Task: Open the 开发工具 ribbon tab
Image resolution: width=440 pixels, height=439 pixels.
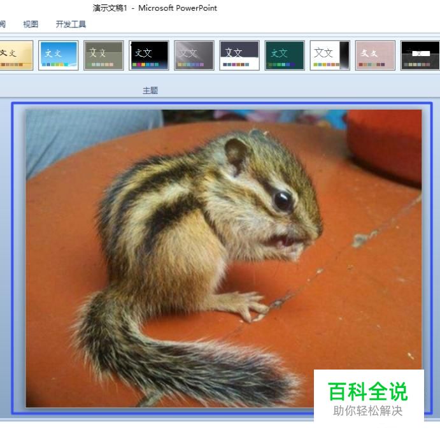Action: (71, 24)
